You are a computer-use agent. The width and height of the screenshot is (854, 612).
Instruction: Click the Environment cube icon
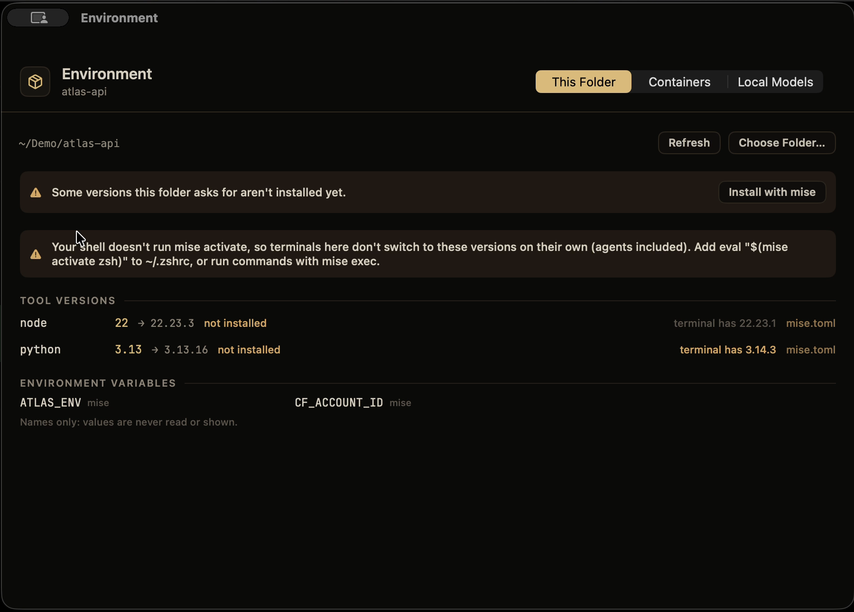tap(35, 82)
